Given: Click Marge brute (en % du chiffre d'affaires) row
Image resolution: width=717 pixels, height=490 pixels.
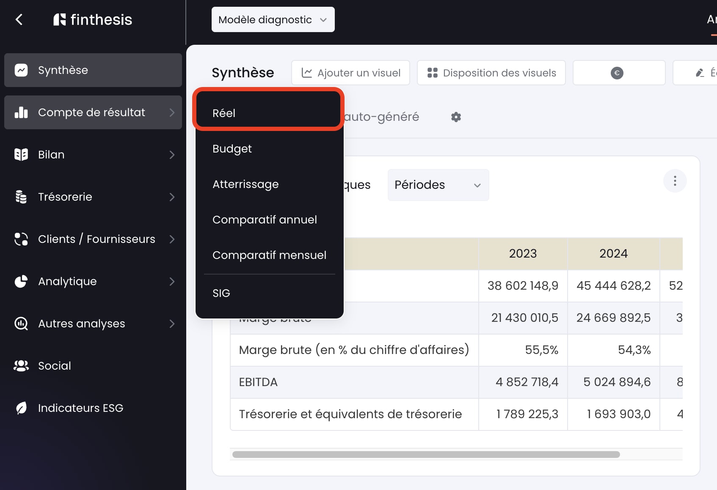Looking at the screenshot, I should point(354,350).
